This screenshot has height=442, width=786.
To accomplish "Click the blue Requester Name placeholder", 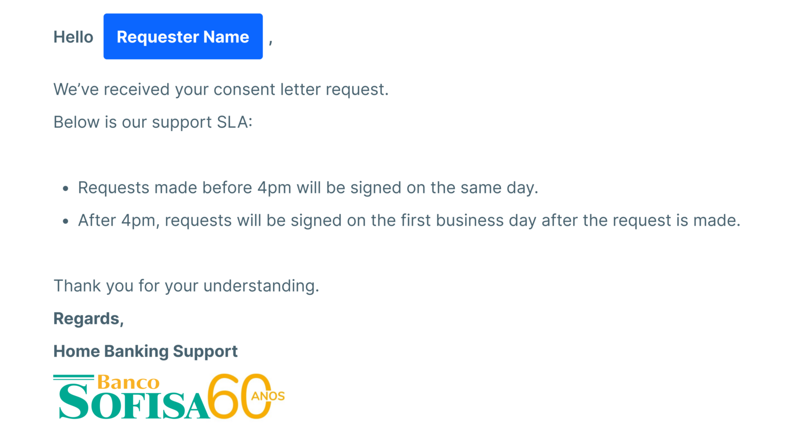I will coord(183,37).
